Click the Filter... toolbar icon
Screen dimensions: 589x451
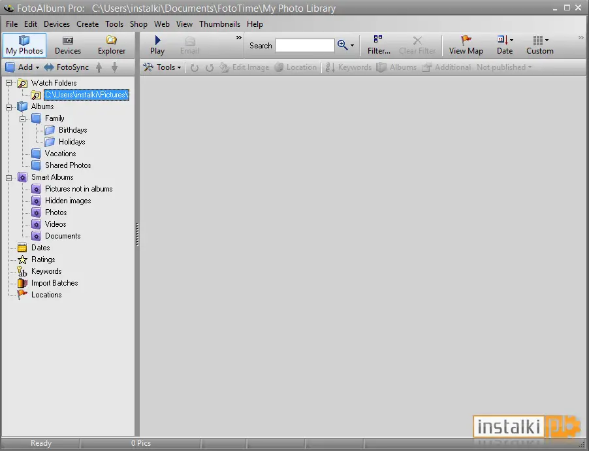click(x=378, y=39)
